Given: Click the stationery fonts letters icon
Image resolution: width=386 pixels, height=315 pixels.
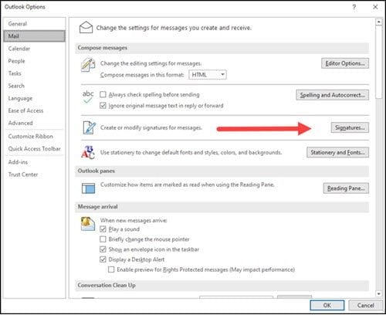Looking at the screenshot, I should [88, 152].
